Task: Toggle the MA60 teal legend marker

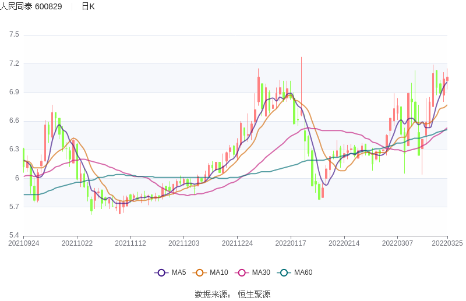Action: click(x=284, y=272)
